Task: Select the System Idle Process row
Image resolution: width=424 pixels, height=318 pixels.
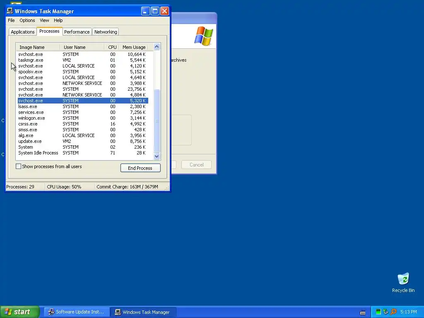Action: pos(83,153)
